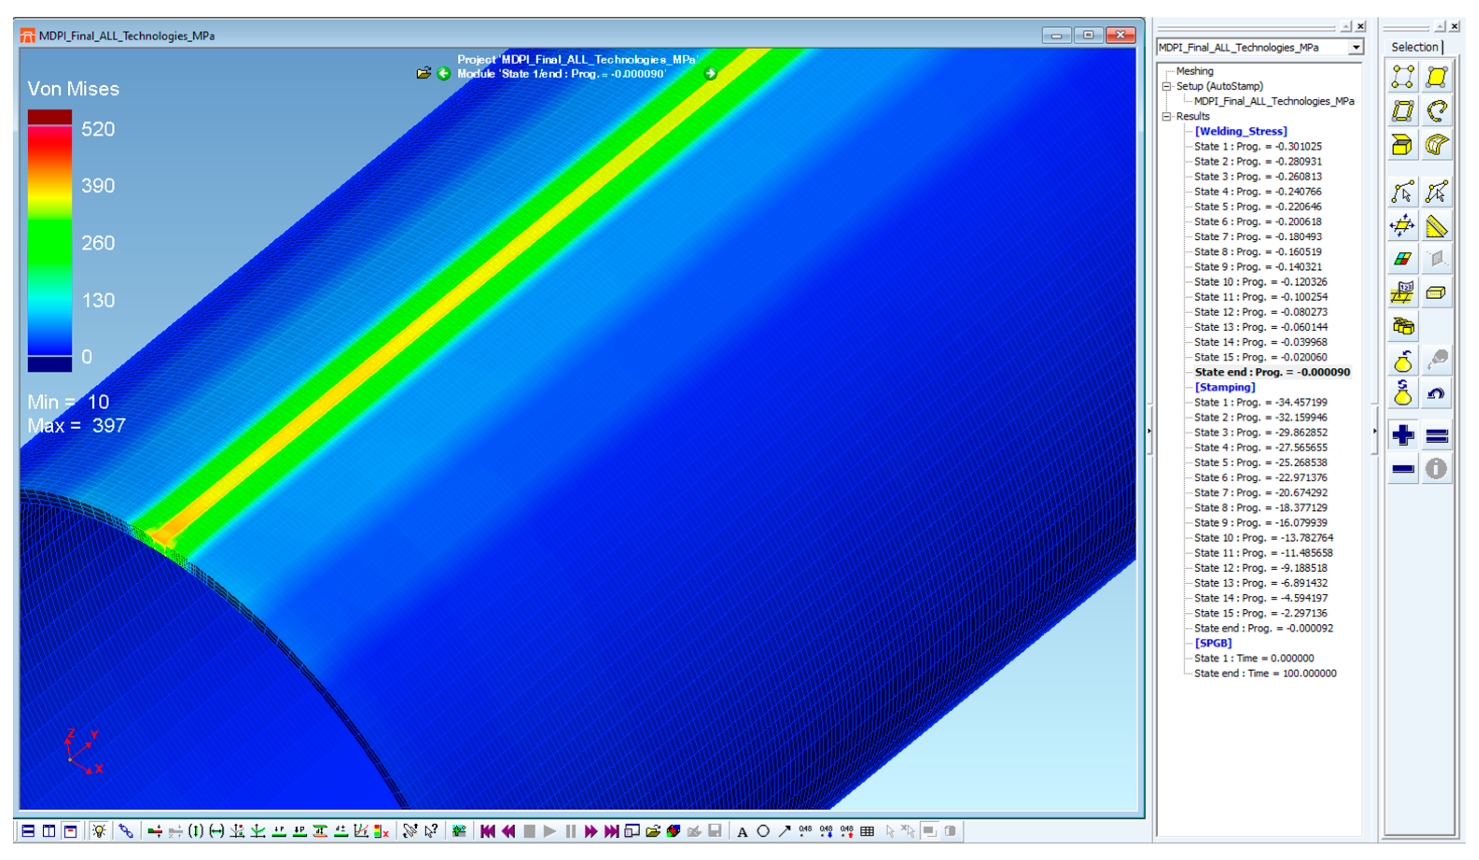The height and width of the screenshot is (860, 1479).
Task: Click the curved sheet selection tool
Action: [x=1436, y=145]
